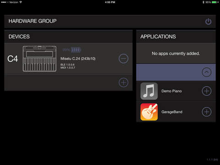
Task: Click the Demo Piano label
Action: tap(171, 91)
